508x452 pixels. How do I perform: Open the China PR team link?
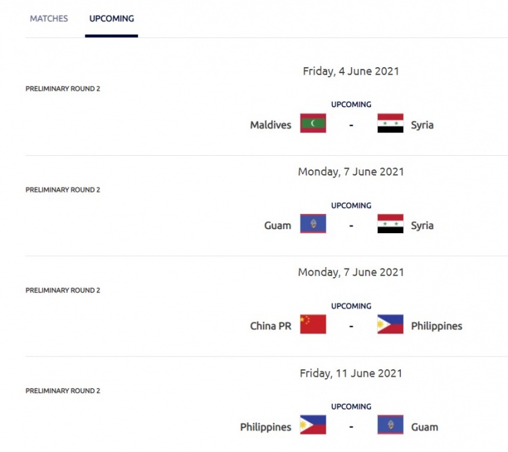(x=270, y=326)
